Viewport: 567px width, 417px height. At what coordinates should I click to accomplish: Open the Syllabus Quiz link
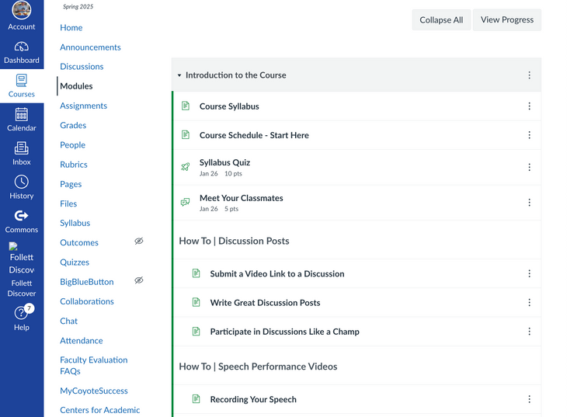coord(225,162)
